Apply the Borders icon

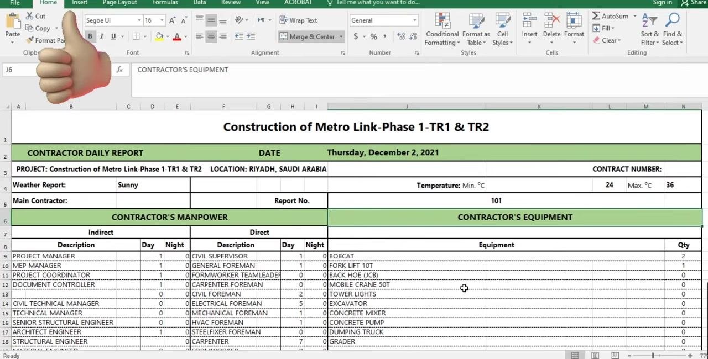point(136,36)
